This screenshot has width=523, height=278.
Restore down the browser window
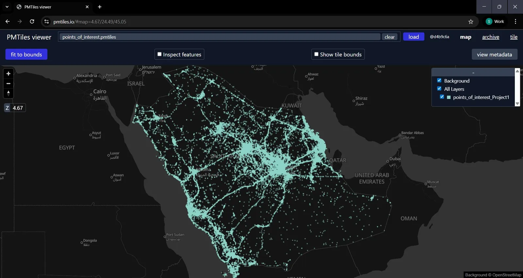pyautogui.click(x=499, y=7)
